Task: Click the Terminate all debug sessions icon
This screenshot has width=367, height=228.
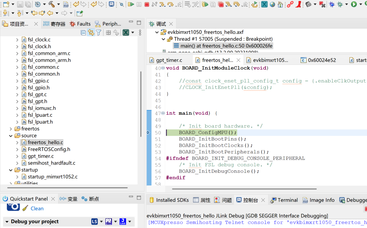Action: [221, 4]
